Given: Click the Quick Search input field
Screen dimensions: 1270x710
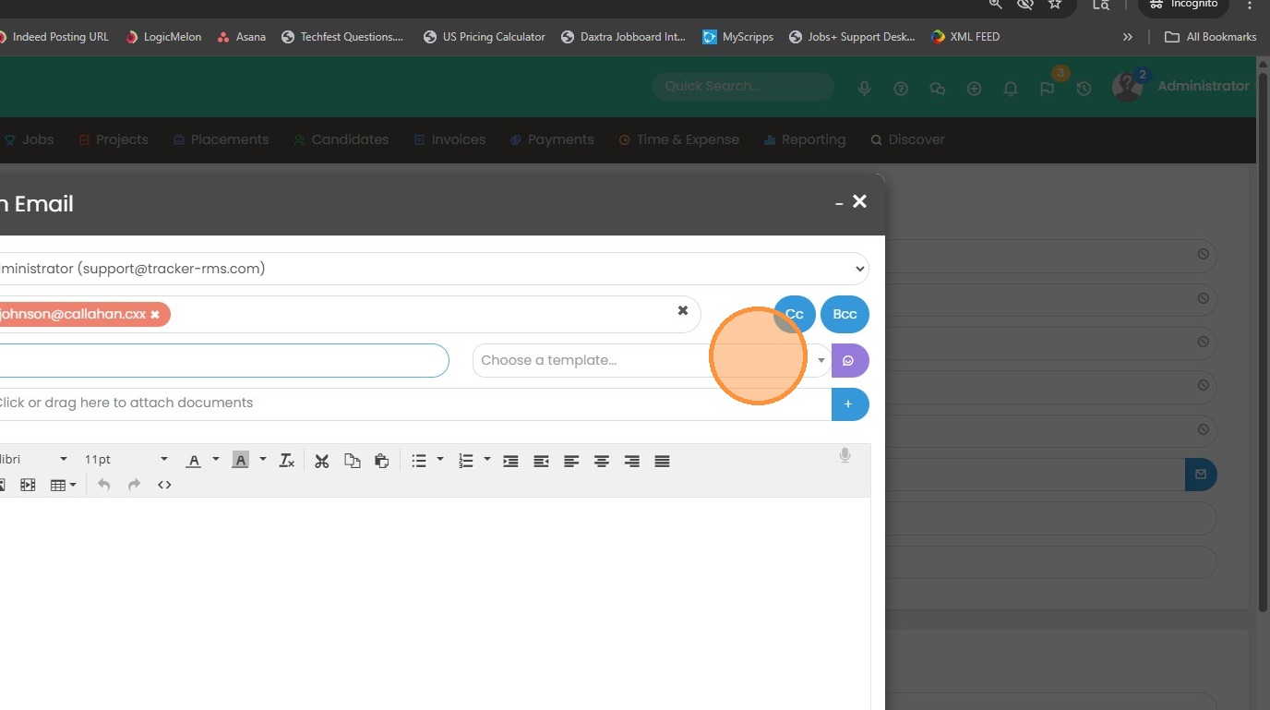Looking at the screenshot, I should 743,86.
